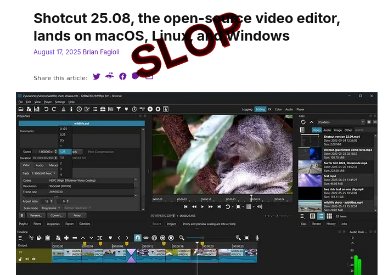The height and width of the screenshot is (275, 388).
Task: Click the Export disc icon in toolbar
Action: point(150,109)
